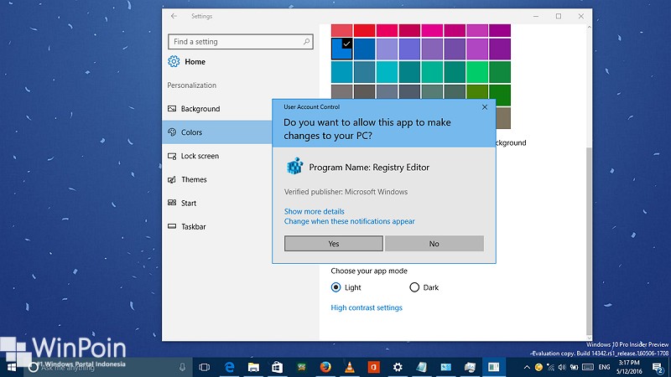The height and width of the screenshot is (377, 671).
Task: Click the Registry Editor program icon
Action: 294,166
